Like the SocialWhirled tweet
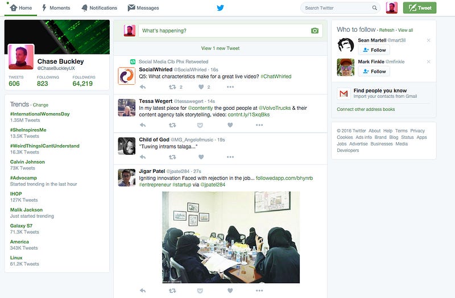Image resolution: width=455 pixels, height=298 pixels. pos(201,87)
